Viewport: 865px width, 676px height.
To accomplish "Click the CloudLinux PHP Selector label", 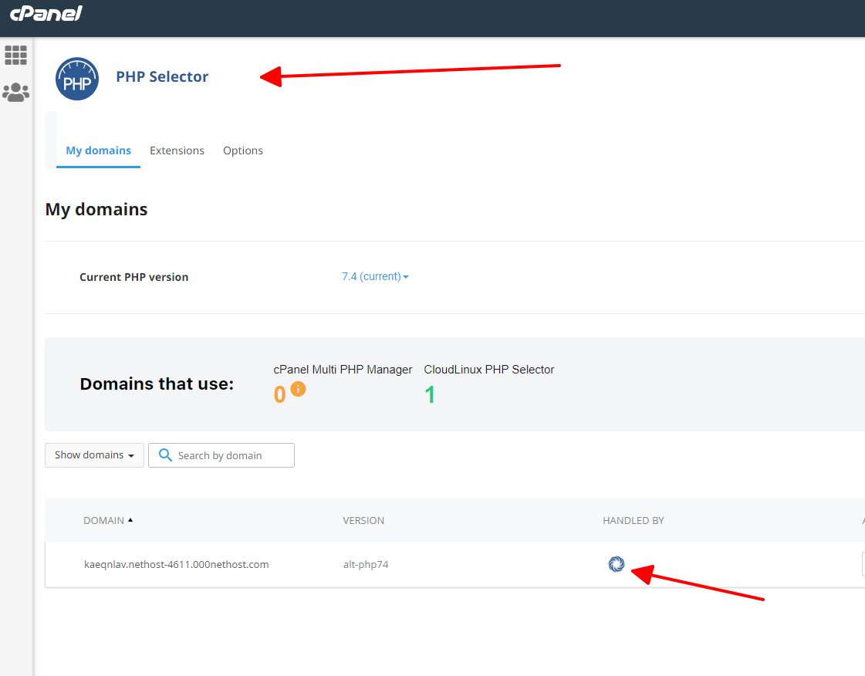I will [x=488, y=370].
